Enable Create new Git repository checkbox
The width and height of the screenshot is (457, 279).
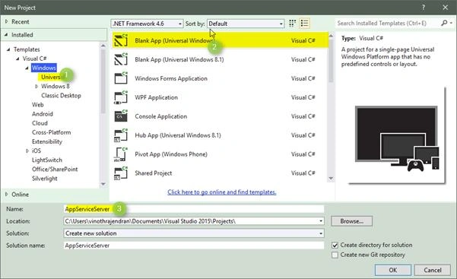tap(335, 255)
